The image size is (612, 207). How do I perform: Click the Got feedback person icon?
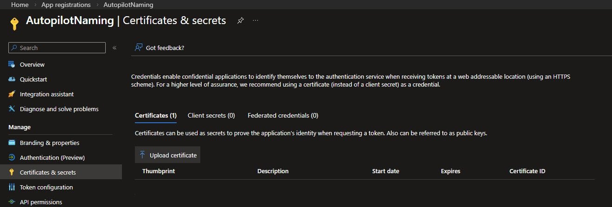[x=138, y=48]
